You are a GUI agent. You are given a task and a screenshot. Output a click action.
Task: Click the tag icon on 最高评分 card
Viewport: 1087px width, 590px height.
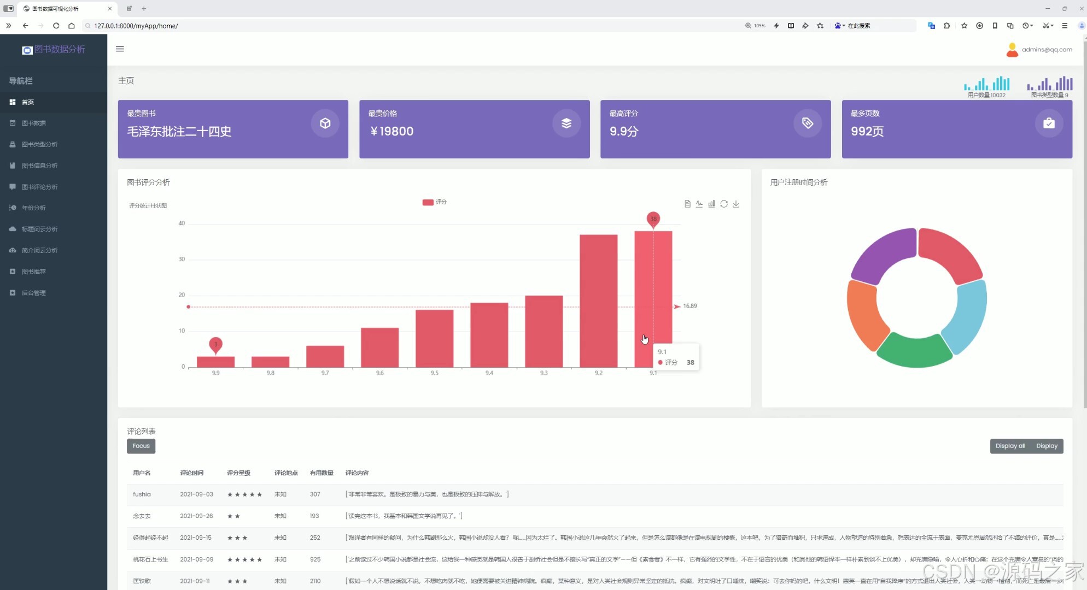click(808, 123)
